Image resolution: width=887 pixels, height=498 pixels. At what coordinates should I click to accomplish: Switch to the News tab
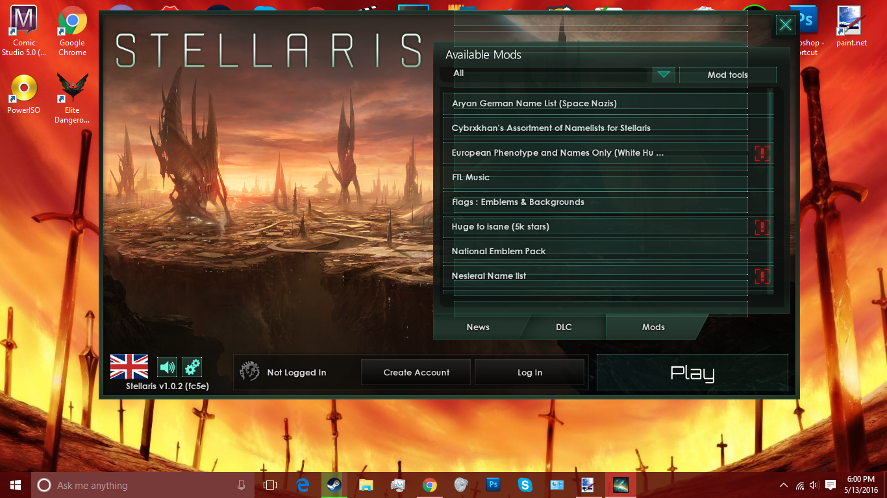click(478, 327)
